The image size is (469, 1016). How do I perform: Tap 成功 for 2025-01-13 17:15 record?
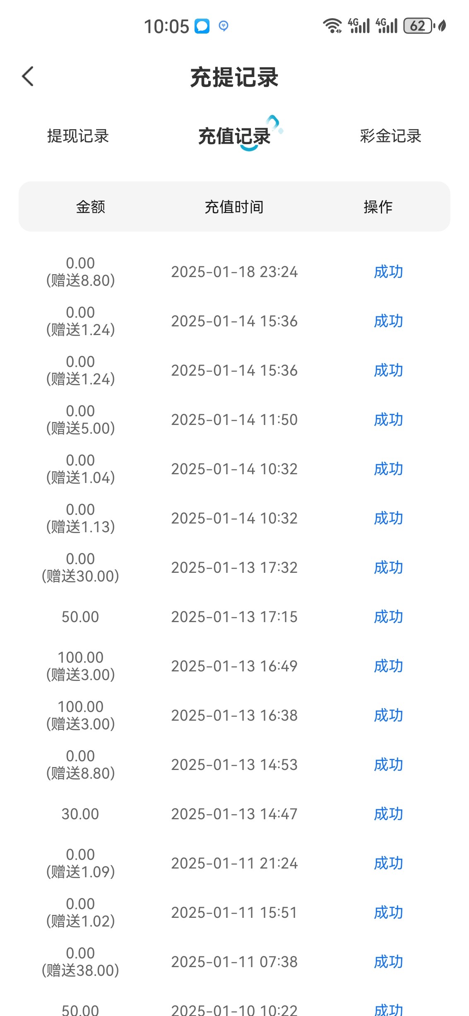point(388,617)
